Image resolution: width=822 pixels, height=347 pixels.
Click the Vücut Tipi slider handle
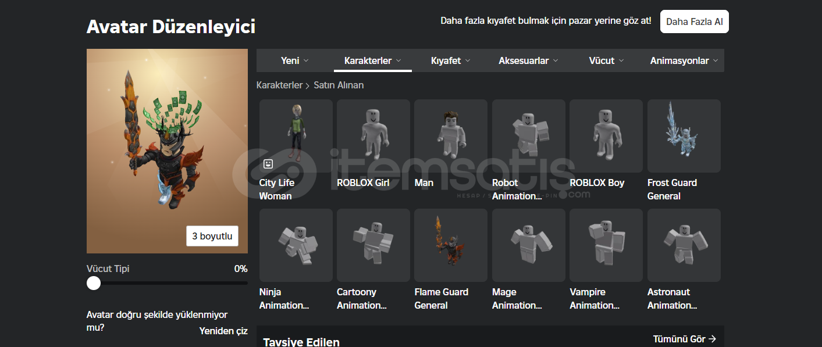tap(94, 283)
